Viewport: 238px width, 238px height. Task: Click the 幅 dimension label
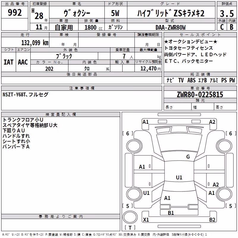click(x=195, y=107)
